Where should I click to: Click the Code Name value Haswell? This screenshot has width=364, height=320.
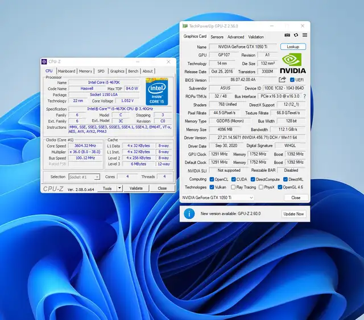tap(87, 89)
